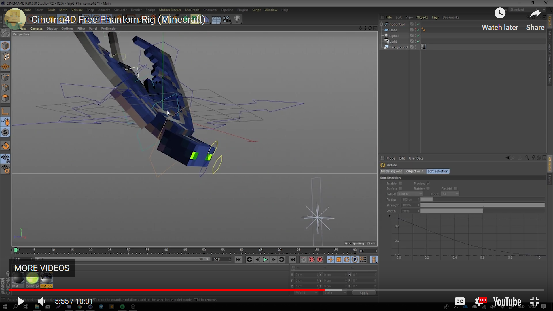553x311 pixels.
Task: Click the red Keyframe Selection question-mark button
Action: pos(320,259)
